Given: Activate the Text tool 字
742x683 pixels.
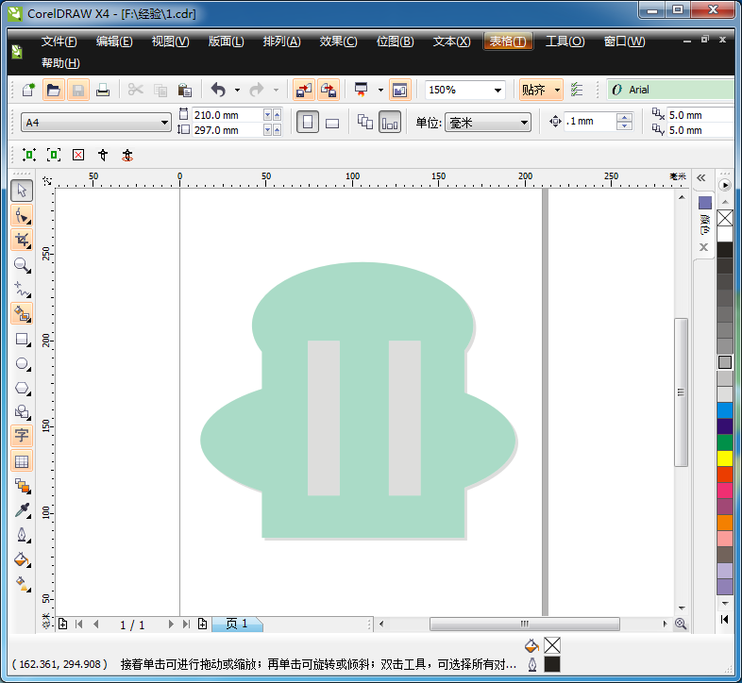Looking at the screenshot, I should 23,435.
